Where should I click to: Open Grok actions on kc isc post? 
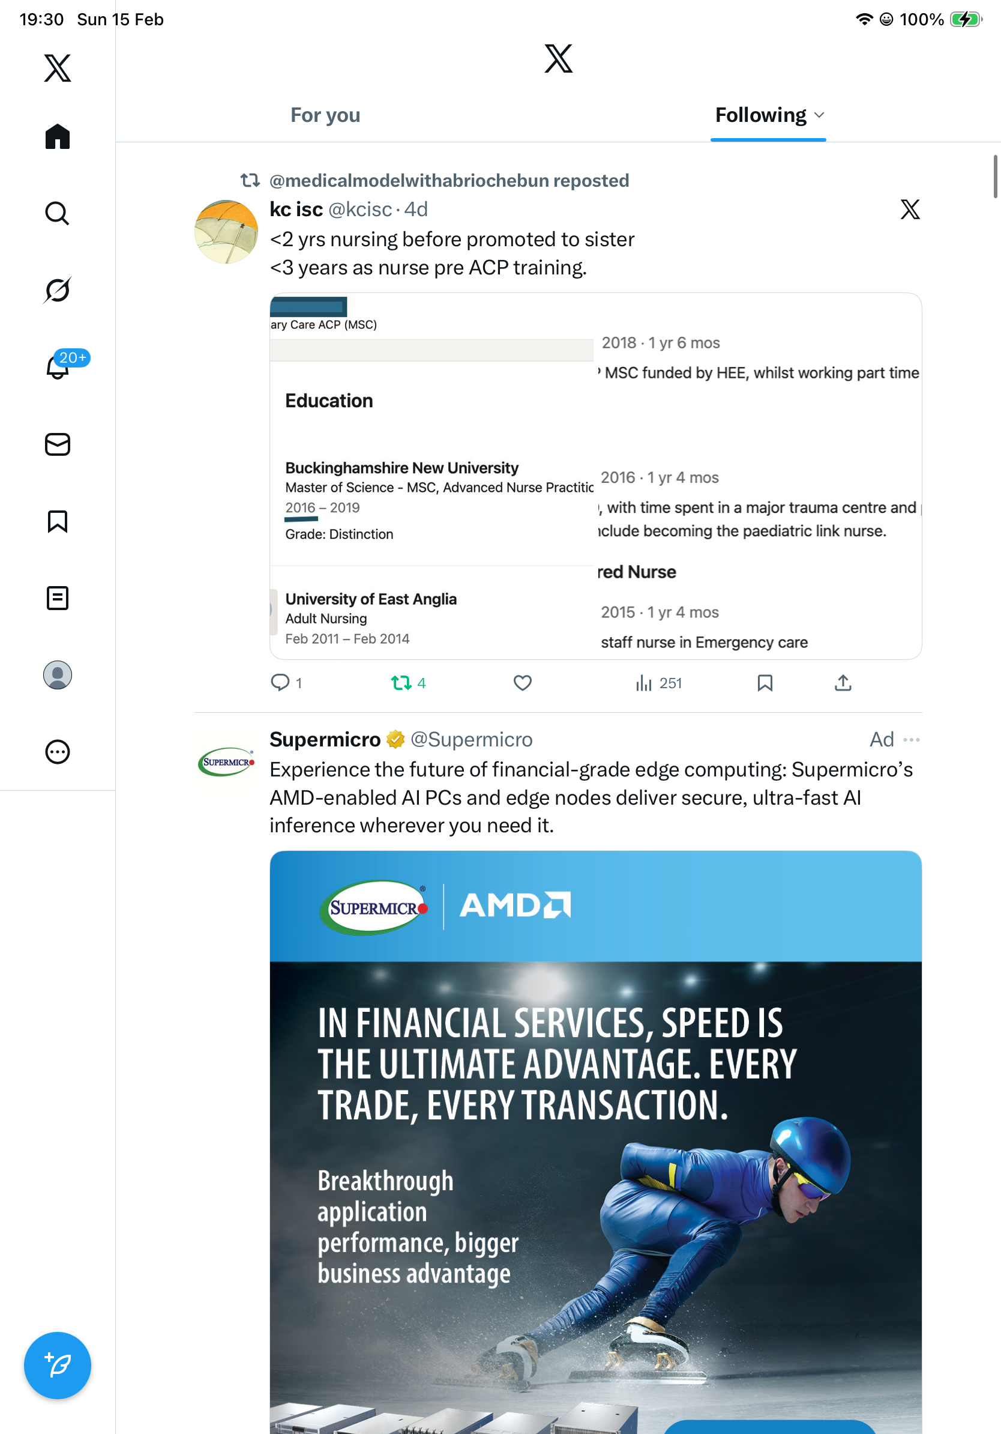(x=910, y=209)
